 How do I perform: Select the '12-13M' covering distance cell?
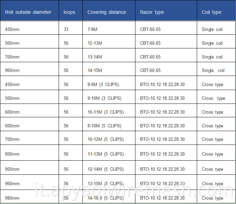click(109, 41)
